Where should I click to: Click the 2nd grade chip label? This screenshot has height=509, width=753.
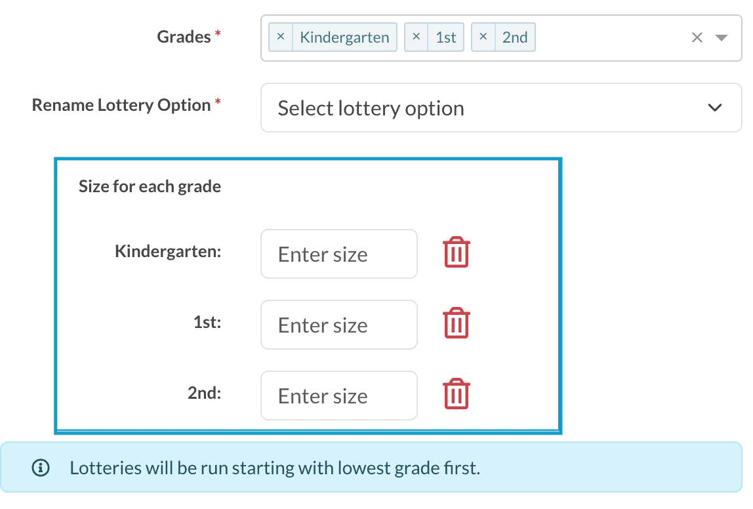click(515, 37)
